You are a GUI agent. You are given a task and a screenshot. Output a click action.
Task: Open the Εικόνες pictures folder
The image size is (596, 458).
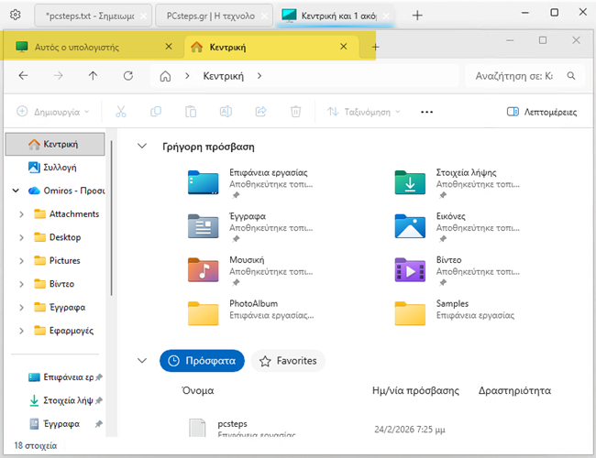[x=410, y=225]
